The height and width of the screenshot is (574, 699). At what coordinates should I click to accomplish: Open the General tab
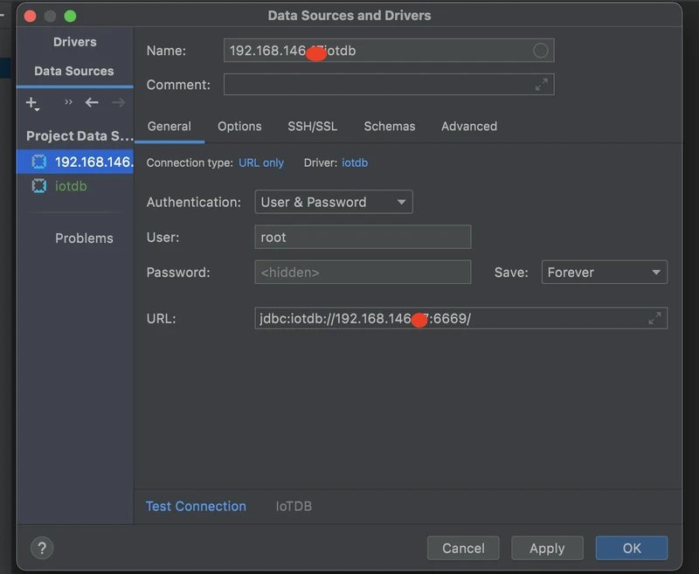point(170,127)
